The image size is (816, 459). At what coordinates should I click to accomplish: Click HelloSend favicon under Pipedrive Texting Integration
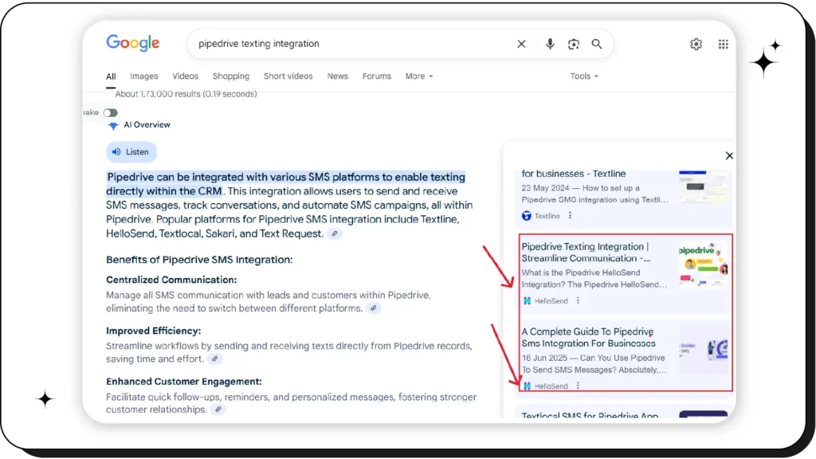[x=527, y=300]
